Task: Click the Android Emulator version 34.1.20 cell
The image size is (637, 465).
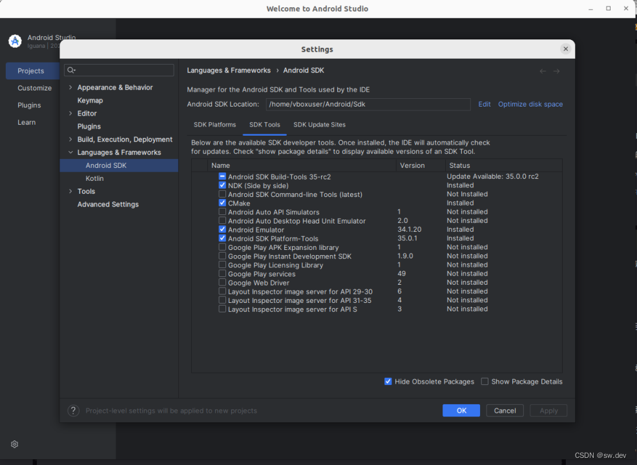Action: coord(409,229)
